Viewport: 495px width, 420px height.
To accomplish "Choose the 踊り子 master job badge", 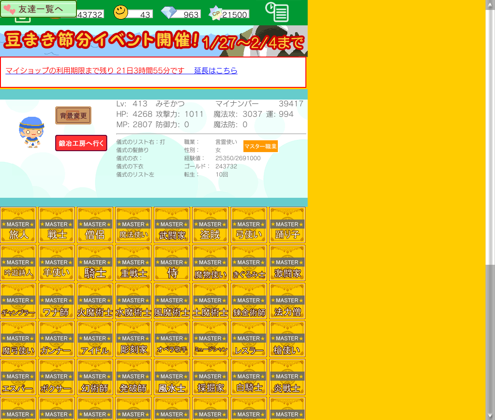I will click(287, 225).
